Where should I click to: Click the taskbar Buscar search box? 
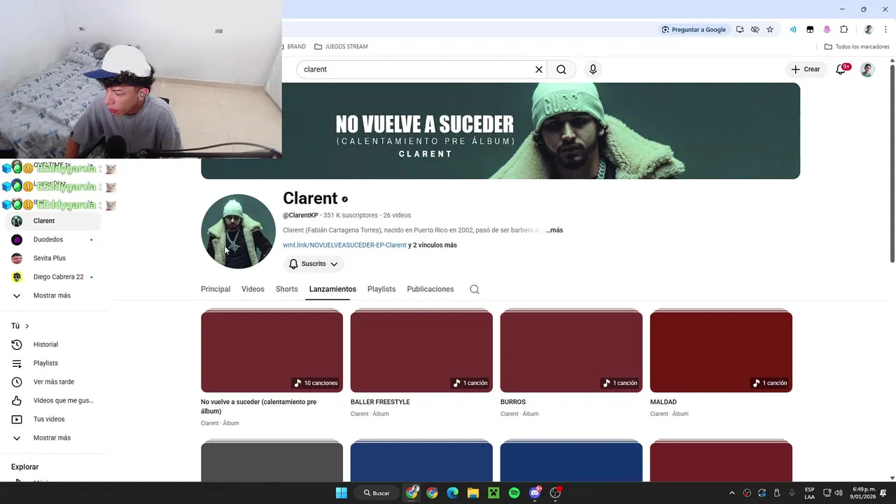coord(377,493)
